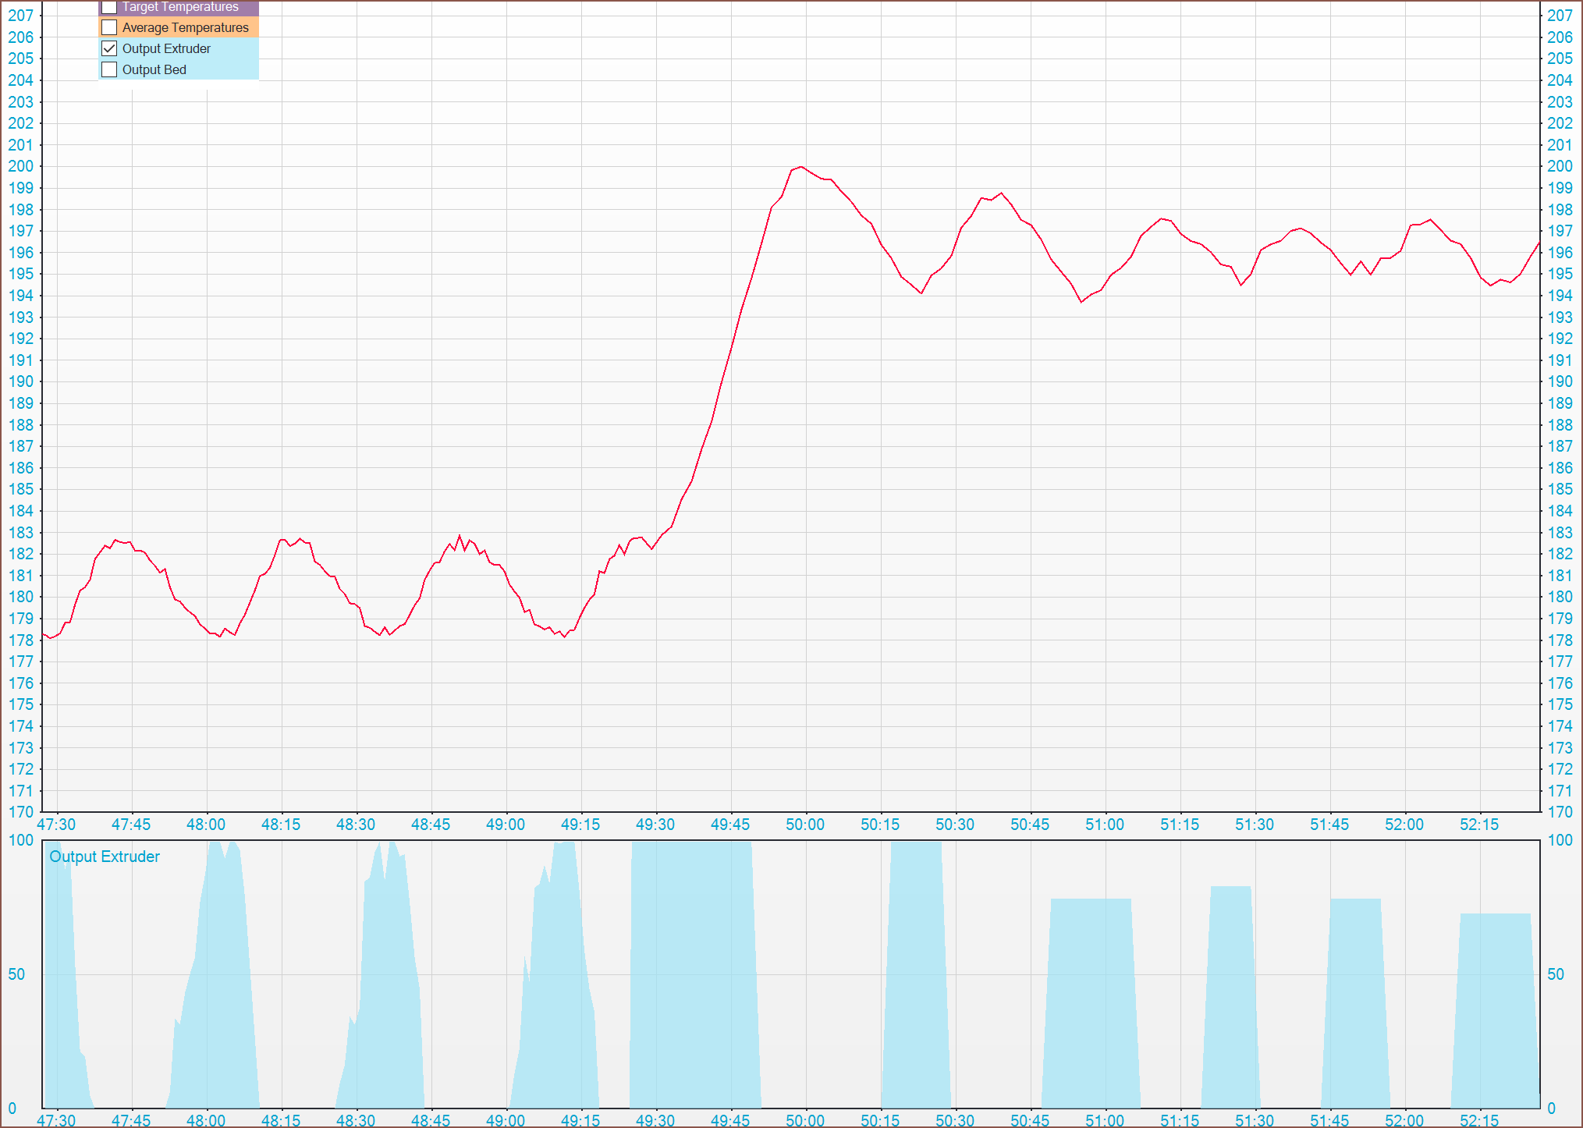The width and height of the screenshot is (1583, 1128).
Task: Click the Average Temperatures legend label
Action: 185,27
